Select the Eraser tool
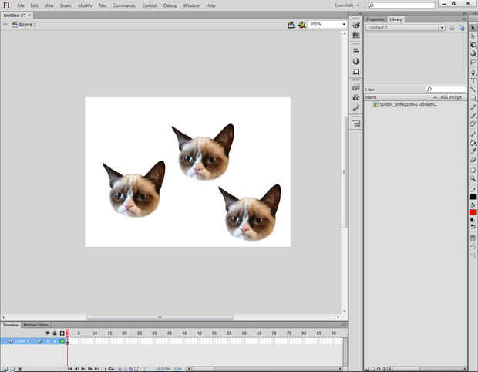Screen dimensions: 478x372 pyautogui.click(x=473, y=160)
